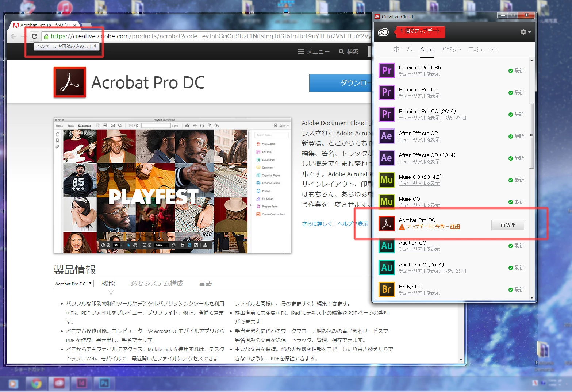The height and width of the screenshot is (392, 572).
Task: Open the 詳細 link for the failed update
Action: [455, 227]
